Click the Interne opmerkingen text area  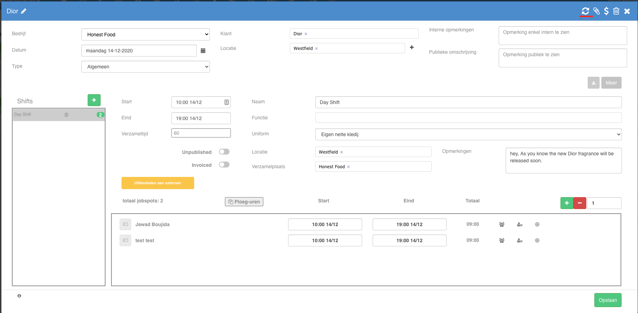click(563, 36)
